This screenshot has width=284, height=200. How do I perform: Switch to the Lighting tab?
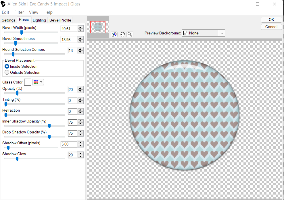(39, 20)
